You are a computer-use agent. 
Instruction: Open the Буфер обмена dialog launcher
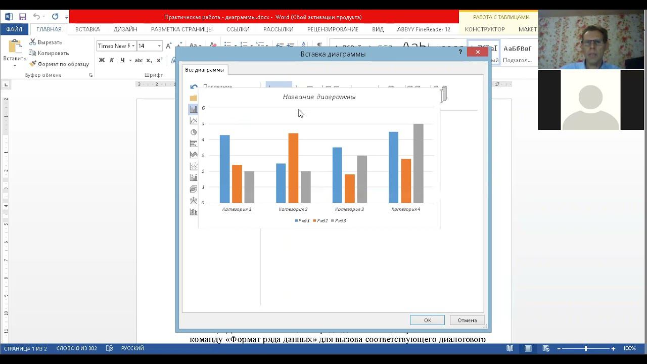pyautogui.click(x=91, y=75)
